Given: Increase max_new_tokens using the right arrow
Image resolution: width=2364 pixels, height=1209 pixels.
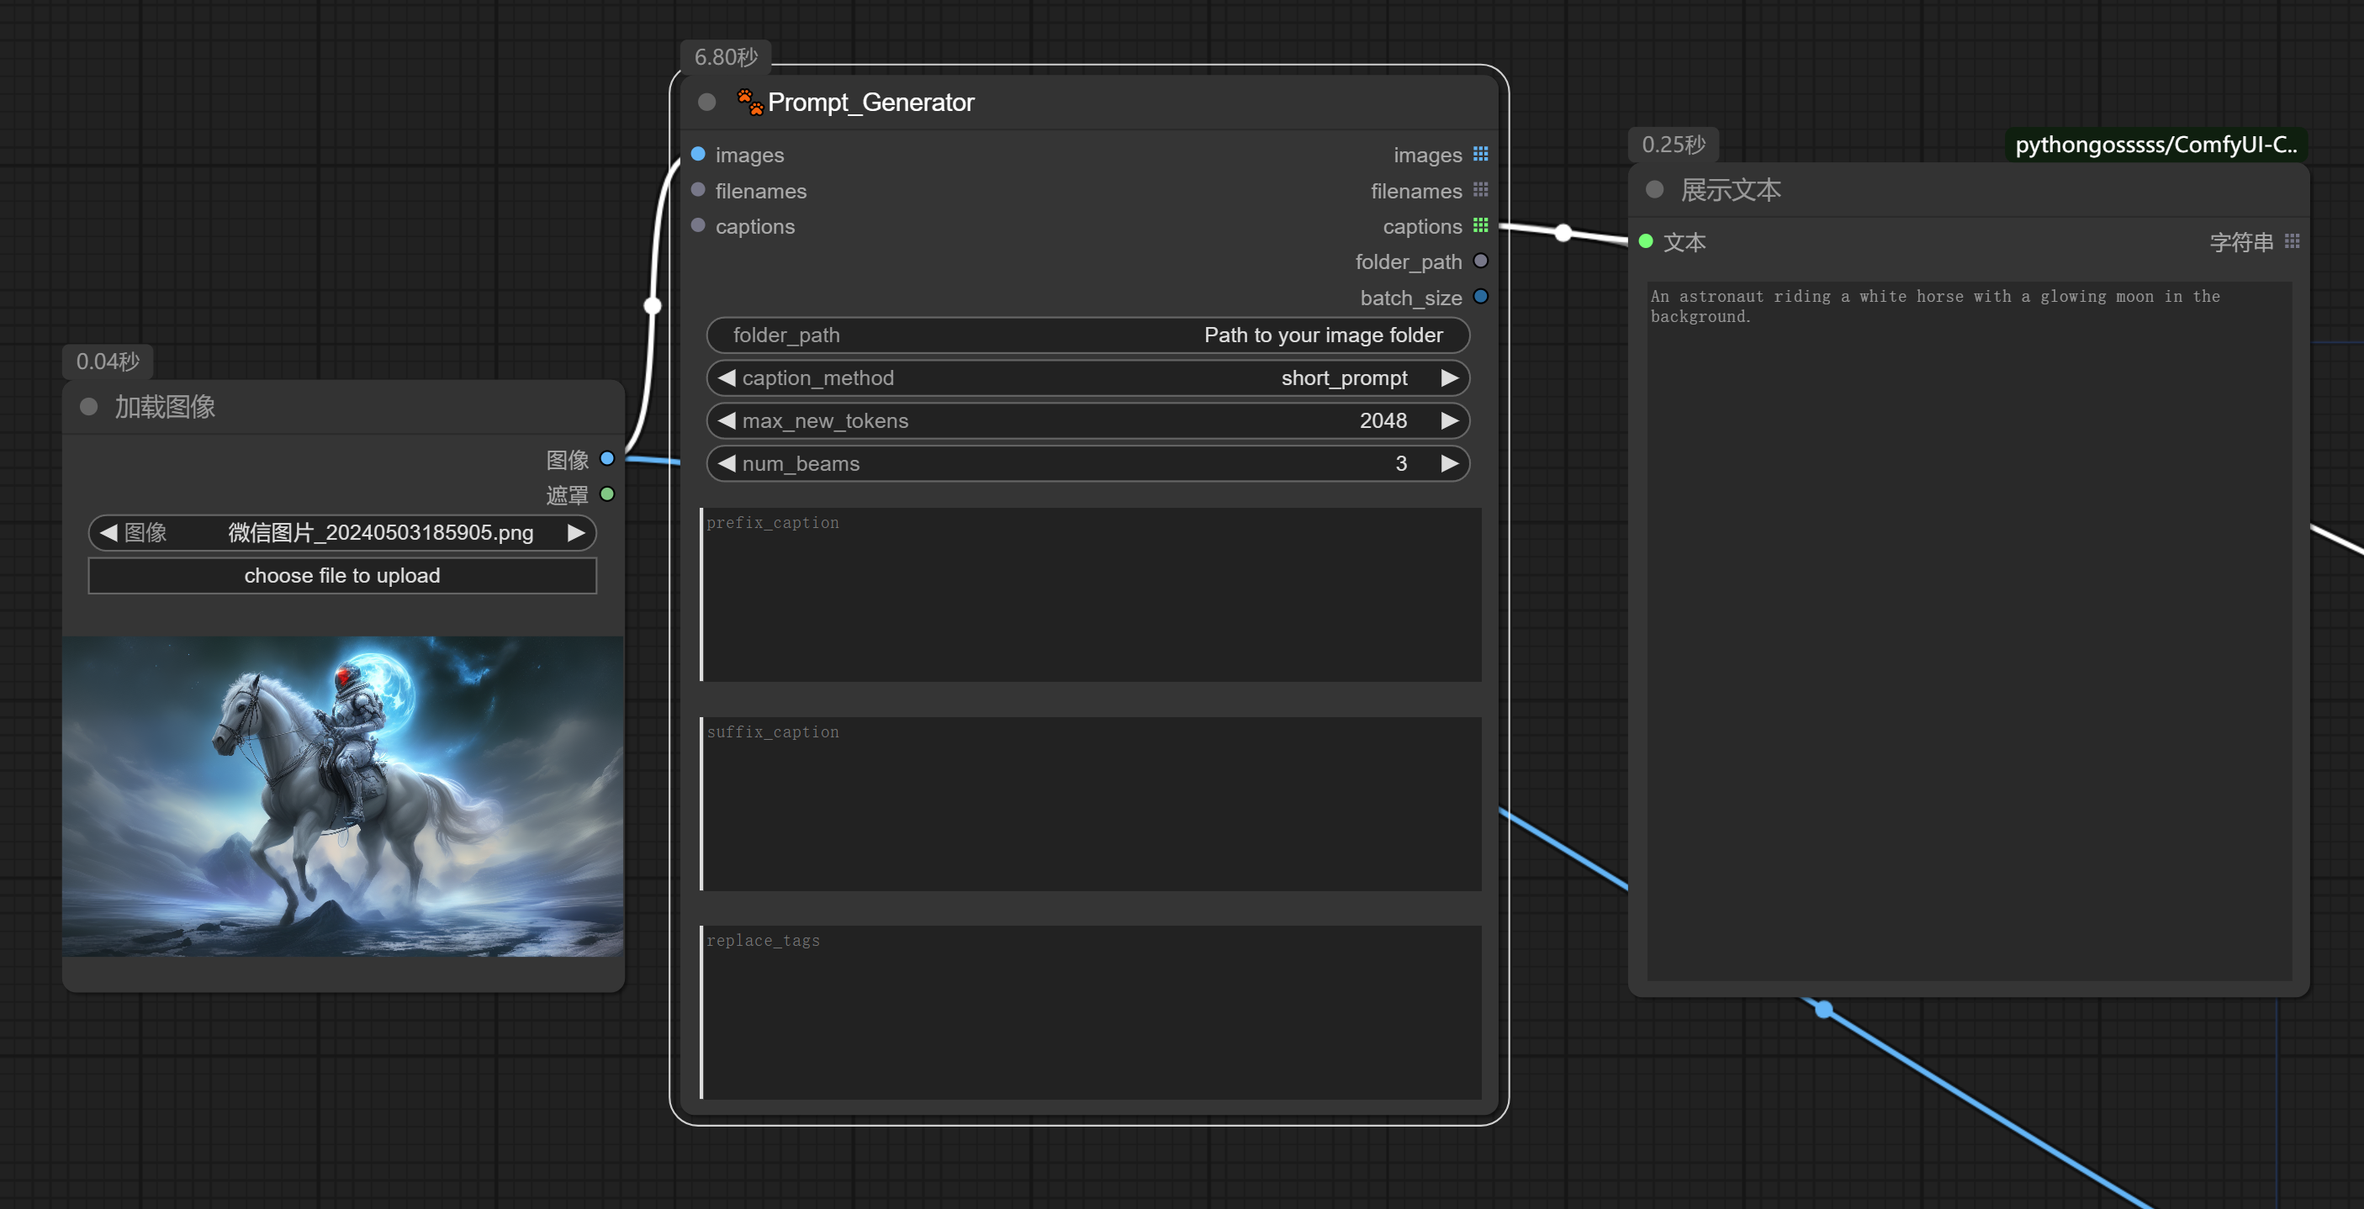Looking at the screenshot, I should pos(1449,421).
